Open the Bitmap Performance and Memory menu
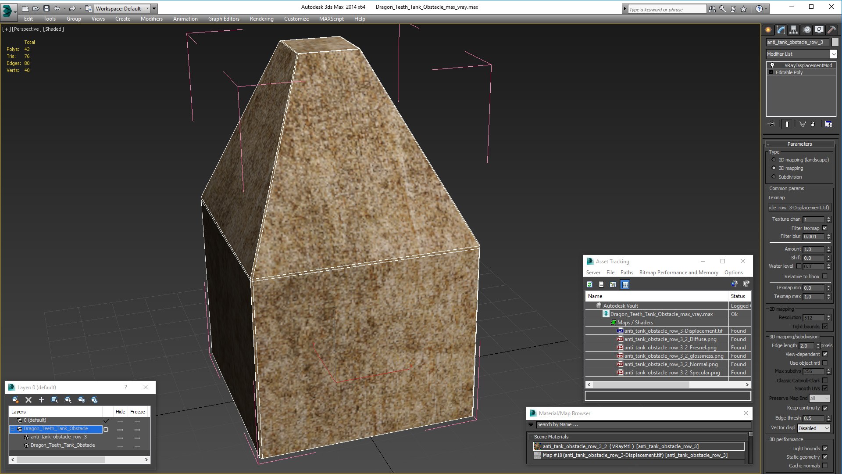Viewport: 842px width, 474px height. click(x=678, y=273)
